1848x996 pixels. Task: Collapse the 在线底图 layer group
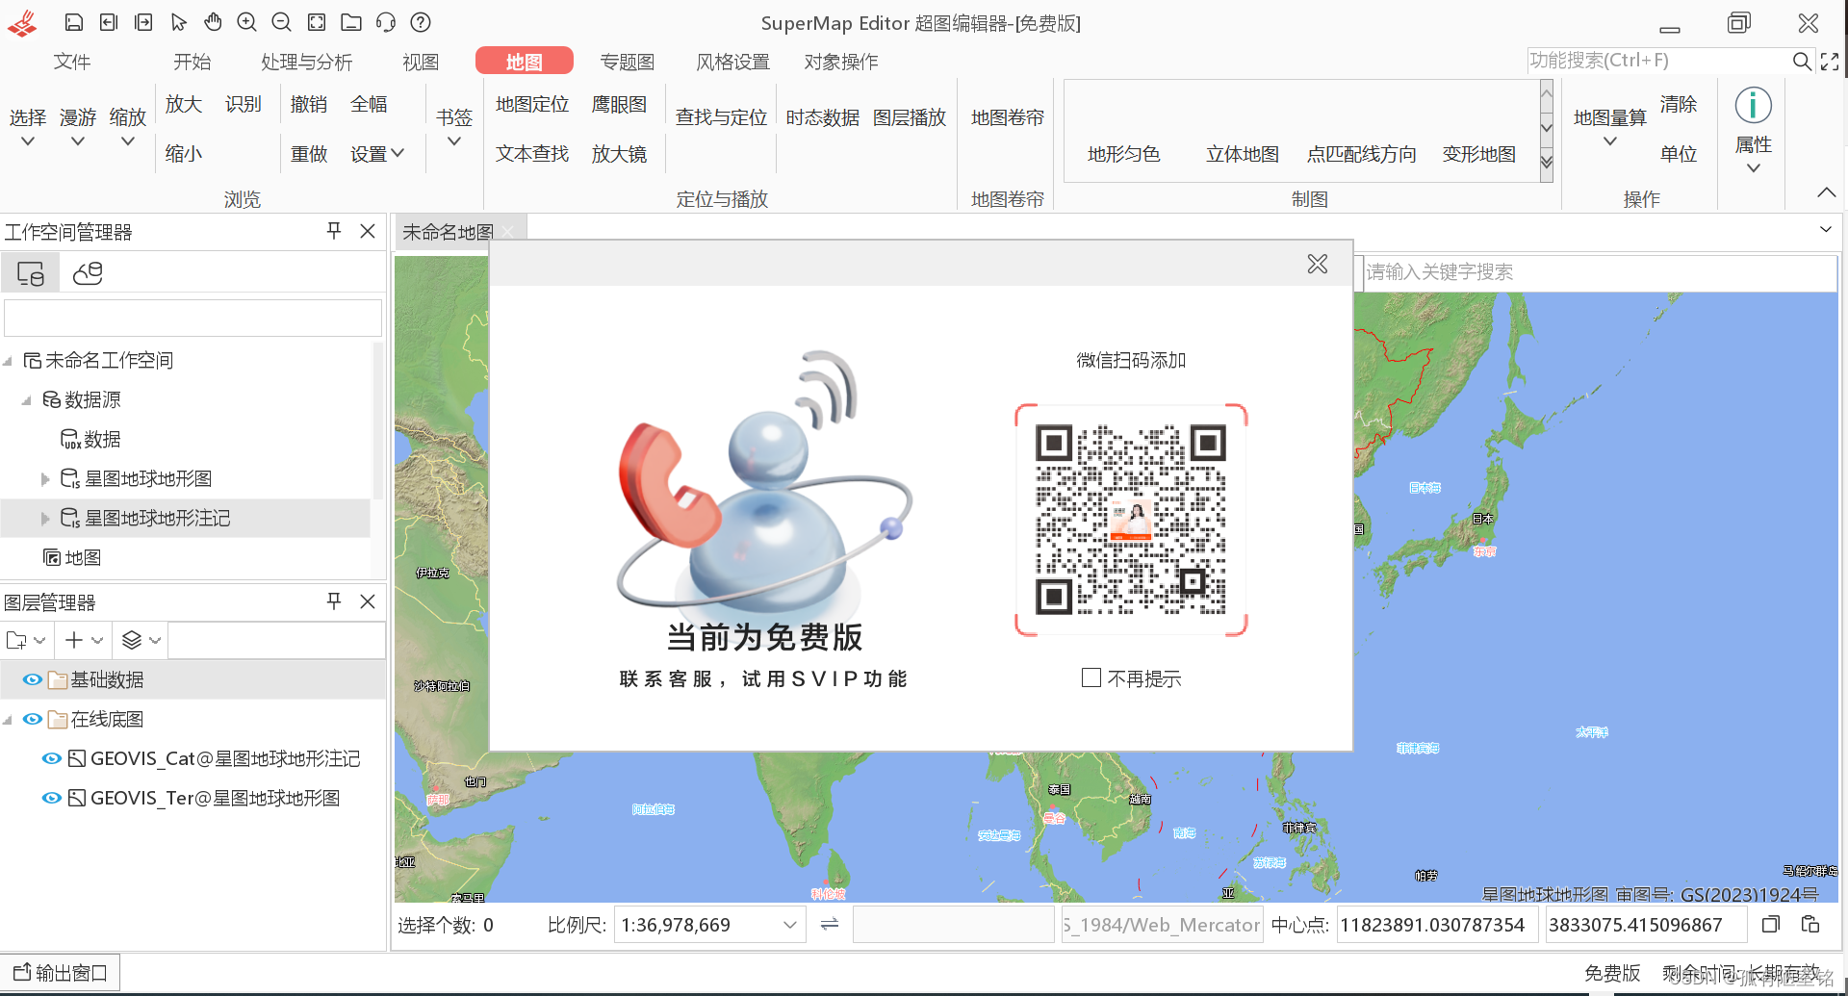[x=8, y=720]
